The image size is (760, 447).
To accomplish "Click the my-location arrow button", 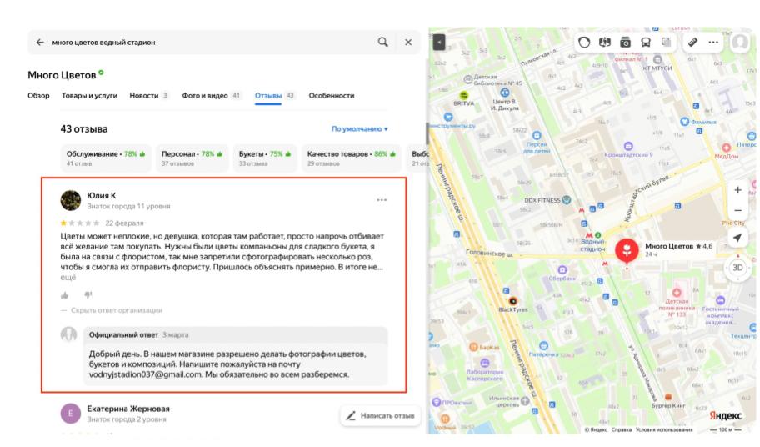I will tap(737, 238).
